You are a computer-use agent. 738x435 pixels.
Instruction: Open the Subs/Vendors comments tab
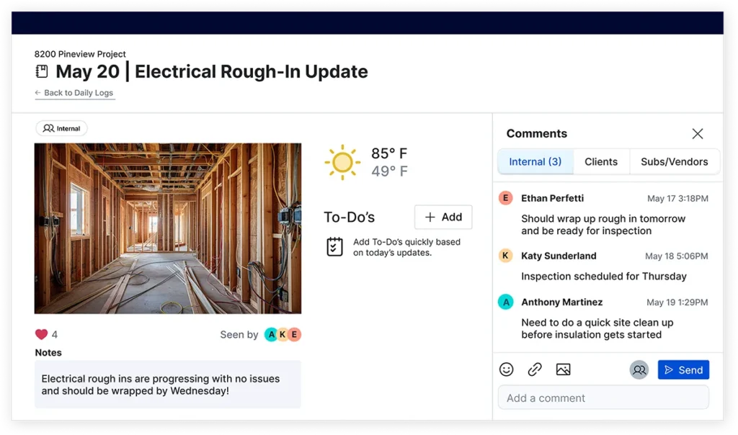point(675,162)
